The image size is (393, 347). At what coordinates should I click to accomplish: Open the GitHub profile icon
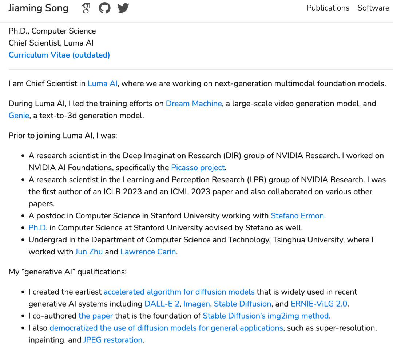[x=104, y=8]
